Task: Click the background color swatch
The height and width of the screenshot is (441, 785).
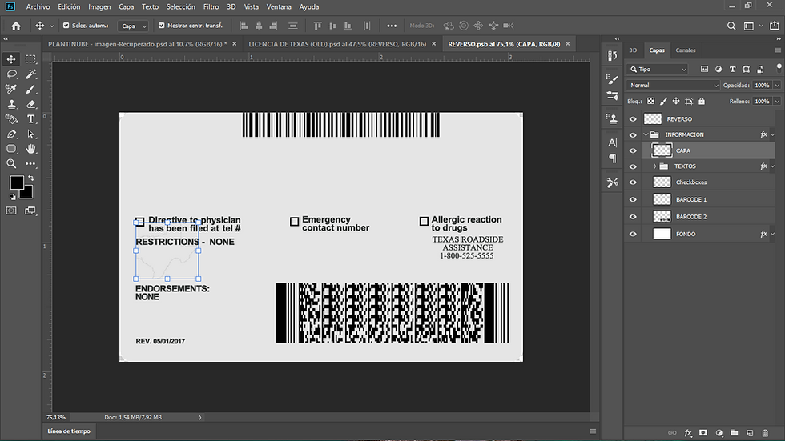Action: click(26, 192)
